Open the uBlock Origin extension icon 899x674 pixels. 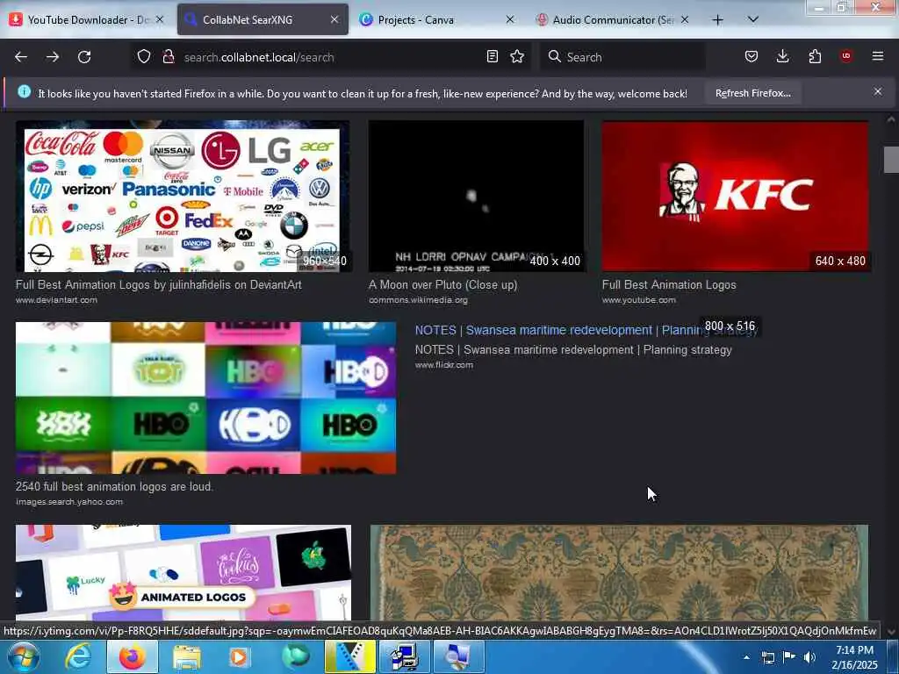click(846, 56)
